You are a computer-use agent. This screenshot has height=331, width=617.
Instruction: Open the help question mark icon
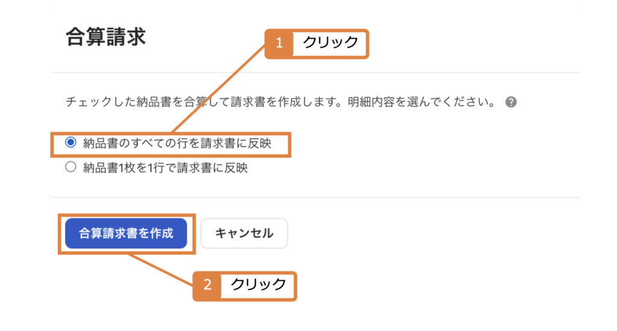(x=511, y=102)
